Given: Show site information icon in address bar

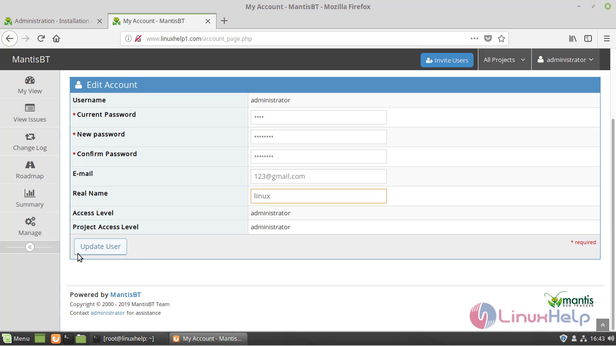Looking at the screenshot, I should [128, 38].
